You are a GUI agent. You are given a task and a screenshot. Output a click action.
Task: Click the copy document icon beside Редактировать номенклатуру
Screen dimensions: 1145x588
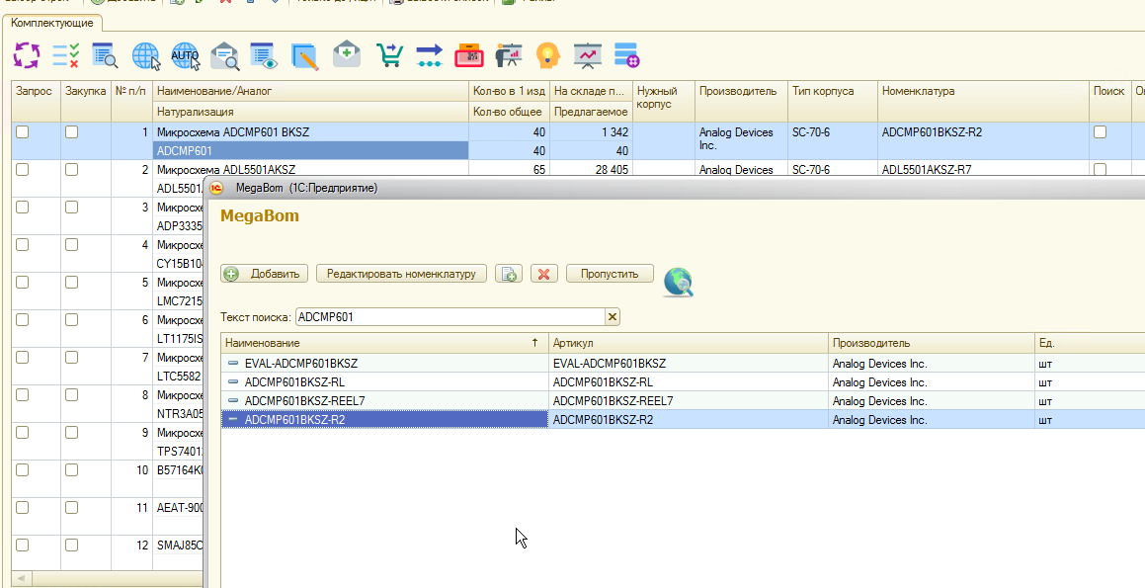[x=509, y=274]
